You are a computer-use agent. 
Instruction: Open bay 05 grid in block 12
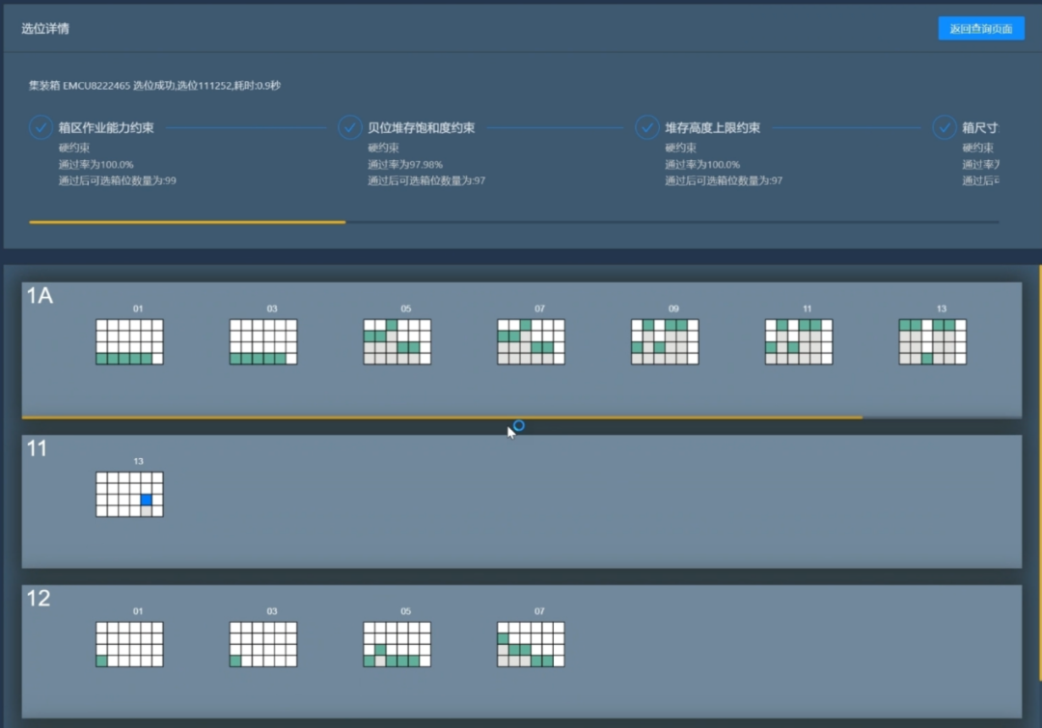[x=398, y=644]
